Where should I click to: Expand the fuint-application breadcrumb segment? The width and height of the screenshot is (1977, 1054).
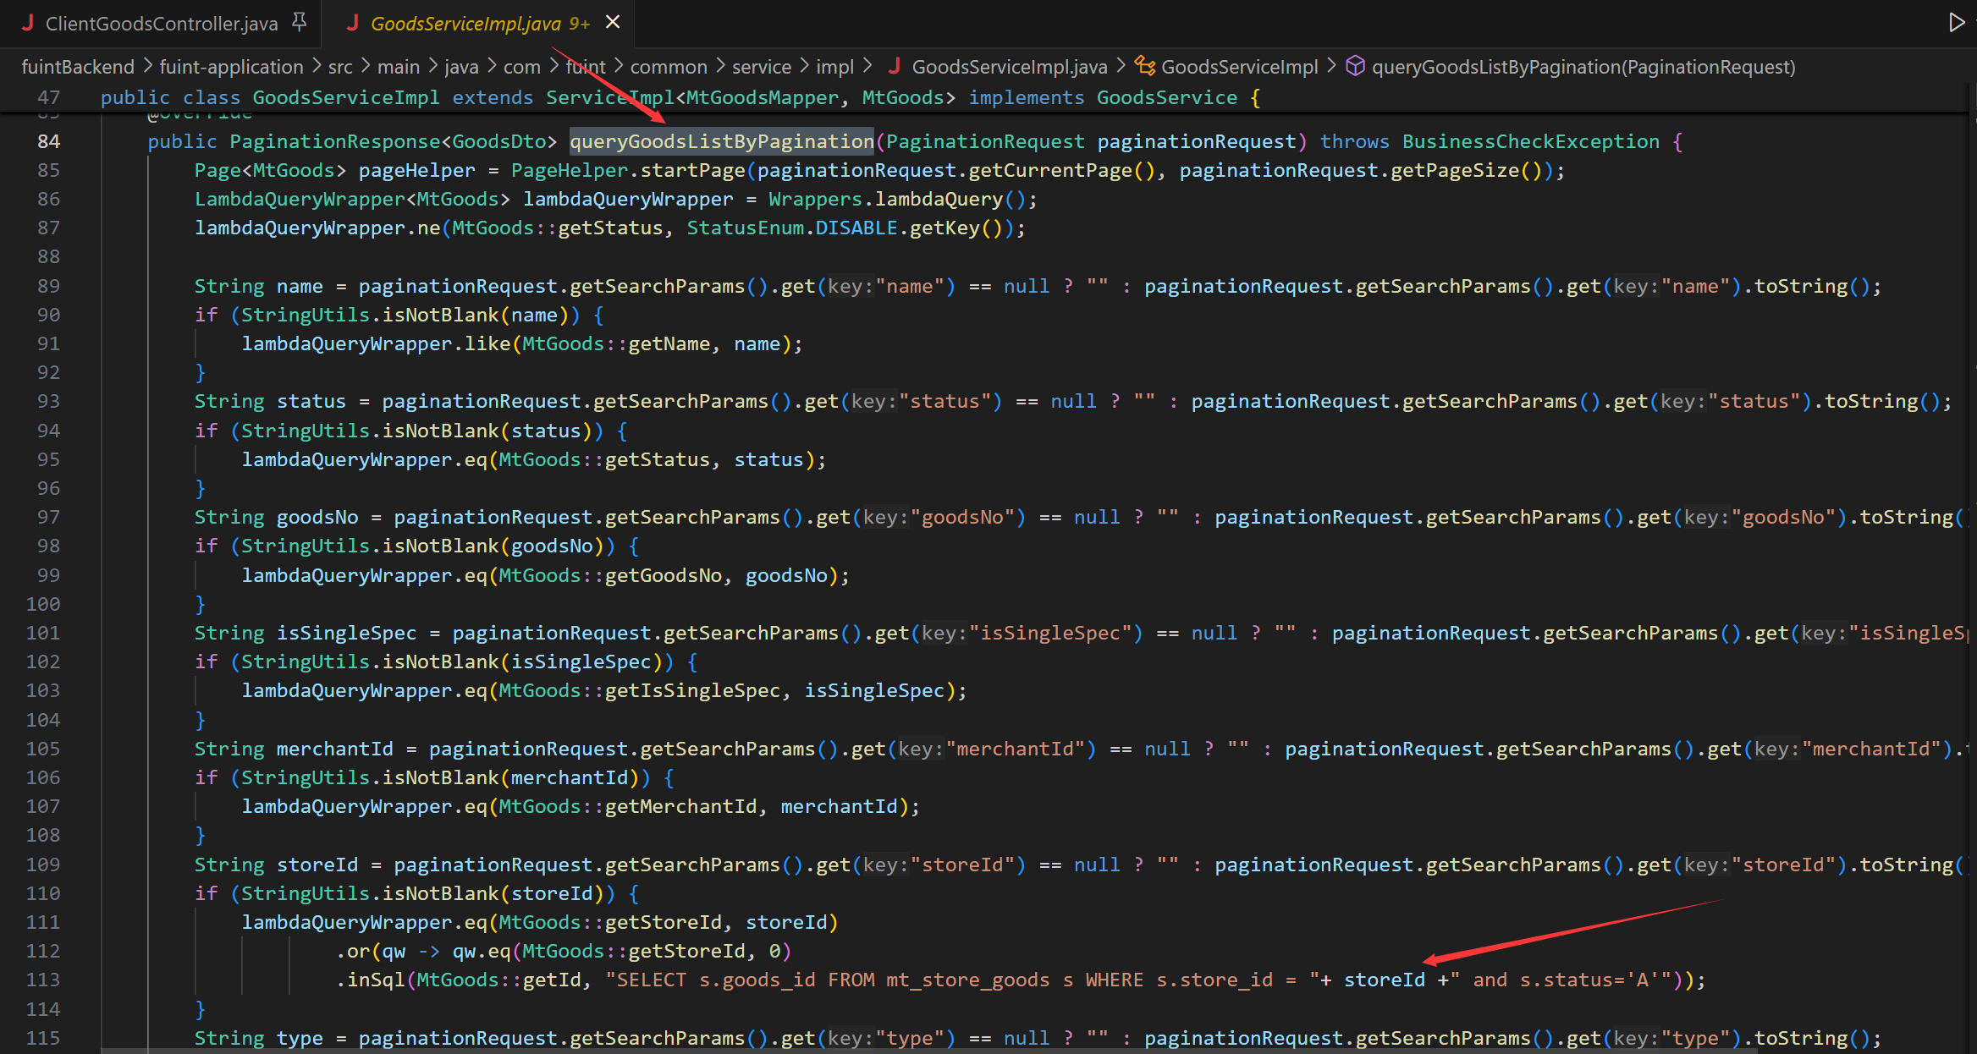(x=231, y=67)
